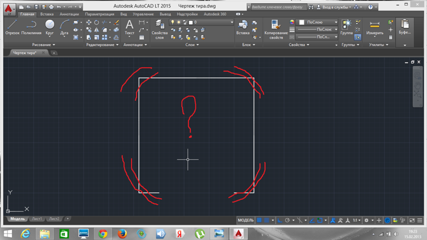Image resolution: width=427 pixels, height=240 pixels.
Task: Open Свойства слоя layer properties
Action: coord(160,29)
